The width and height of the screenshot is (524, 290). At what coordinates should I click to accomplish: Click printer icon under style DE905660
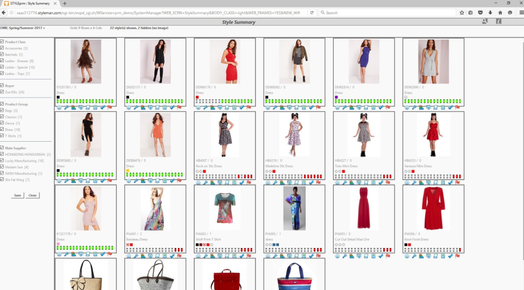(81, 181)
